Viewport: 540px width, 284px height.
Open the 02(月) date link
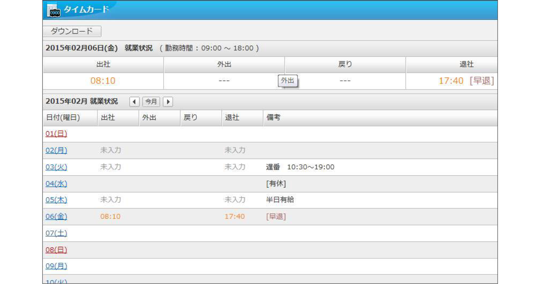56,150
